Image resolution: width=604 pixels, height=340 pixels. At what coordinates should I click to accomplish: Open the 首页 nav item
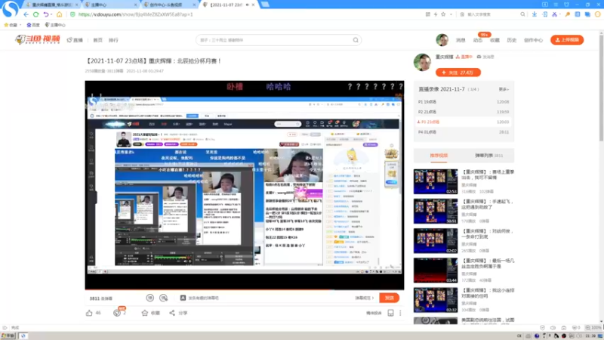coord(98,40)
